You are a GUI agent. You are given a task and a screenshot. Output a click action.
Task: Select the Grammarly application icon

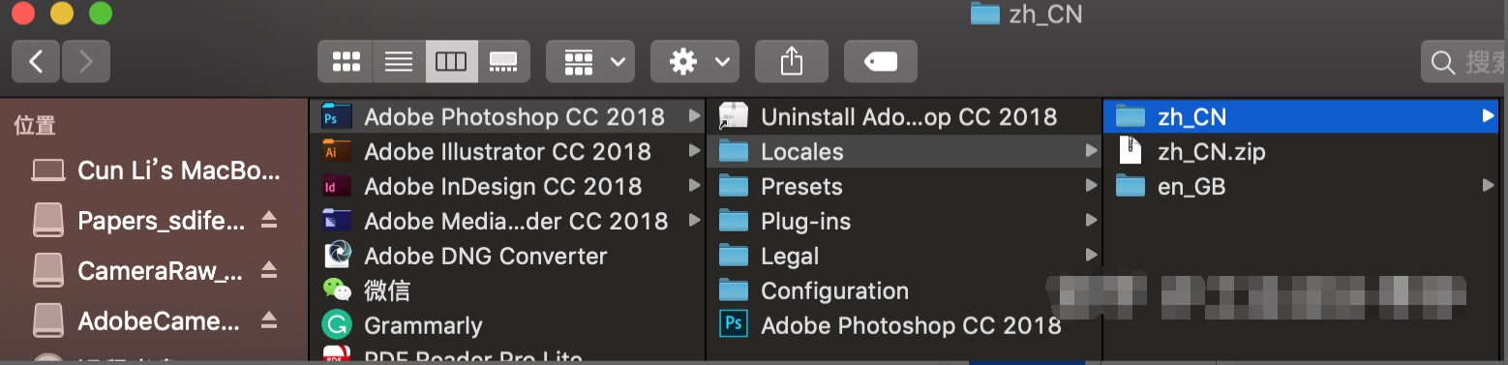(337, 325)
